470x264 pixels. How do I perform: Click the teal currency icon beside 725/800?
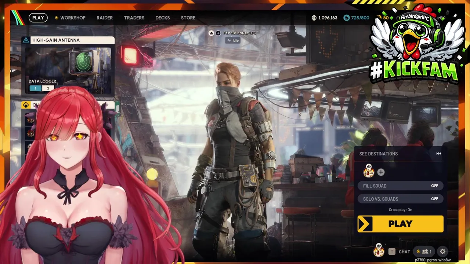347,18
